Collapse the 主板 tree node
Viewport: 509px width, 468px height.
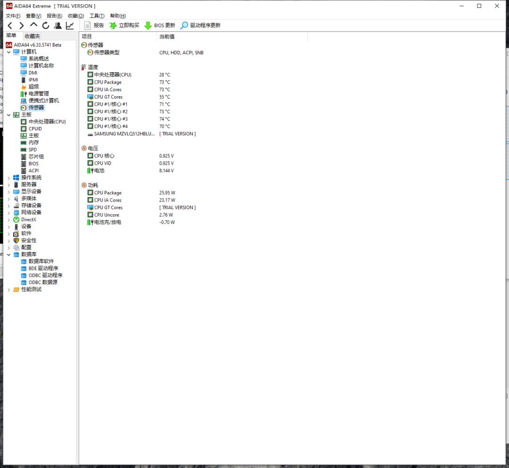point(9,115)
